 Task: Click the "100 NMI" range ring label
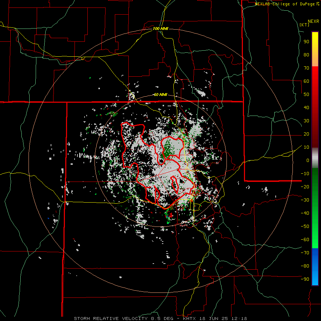coord(160,29)
